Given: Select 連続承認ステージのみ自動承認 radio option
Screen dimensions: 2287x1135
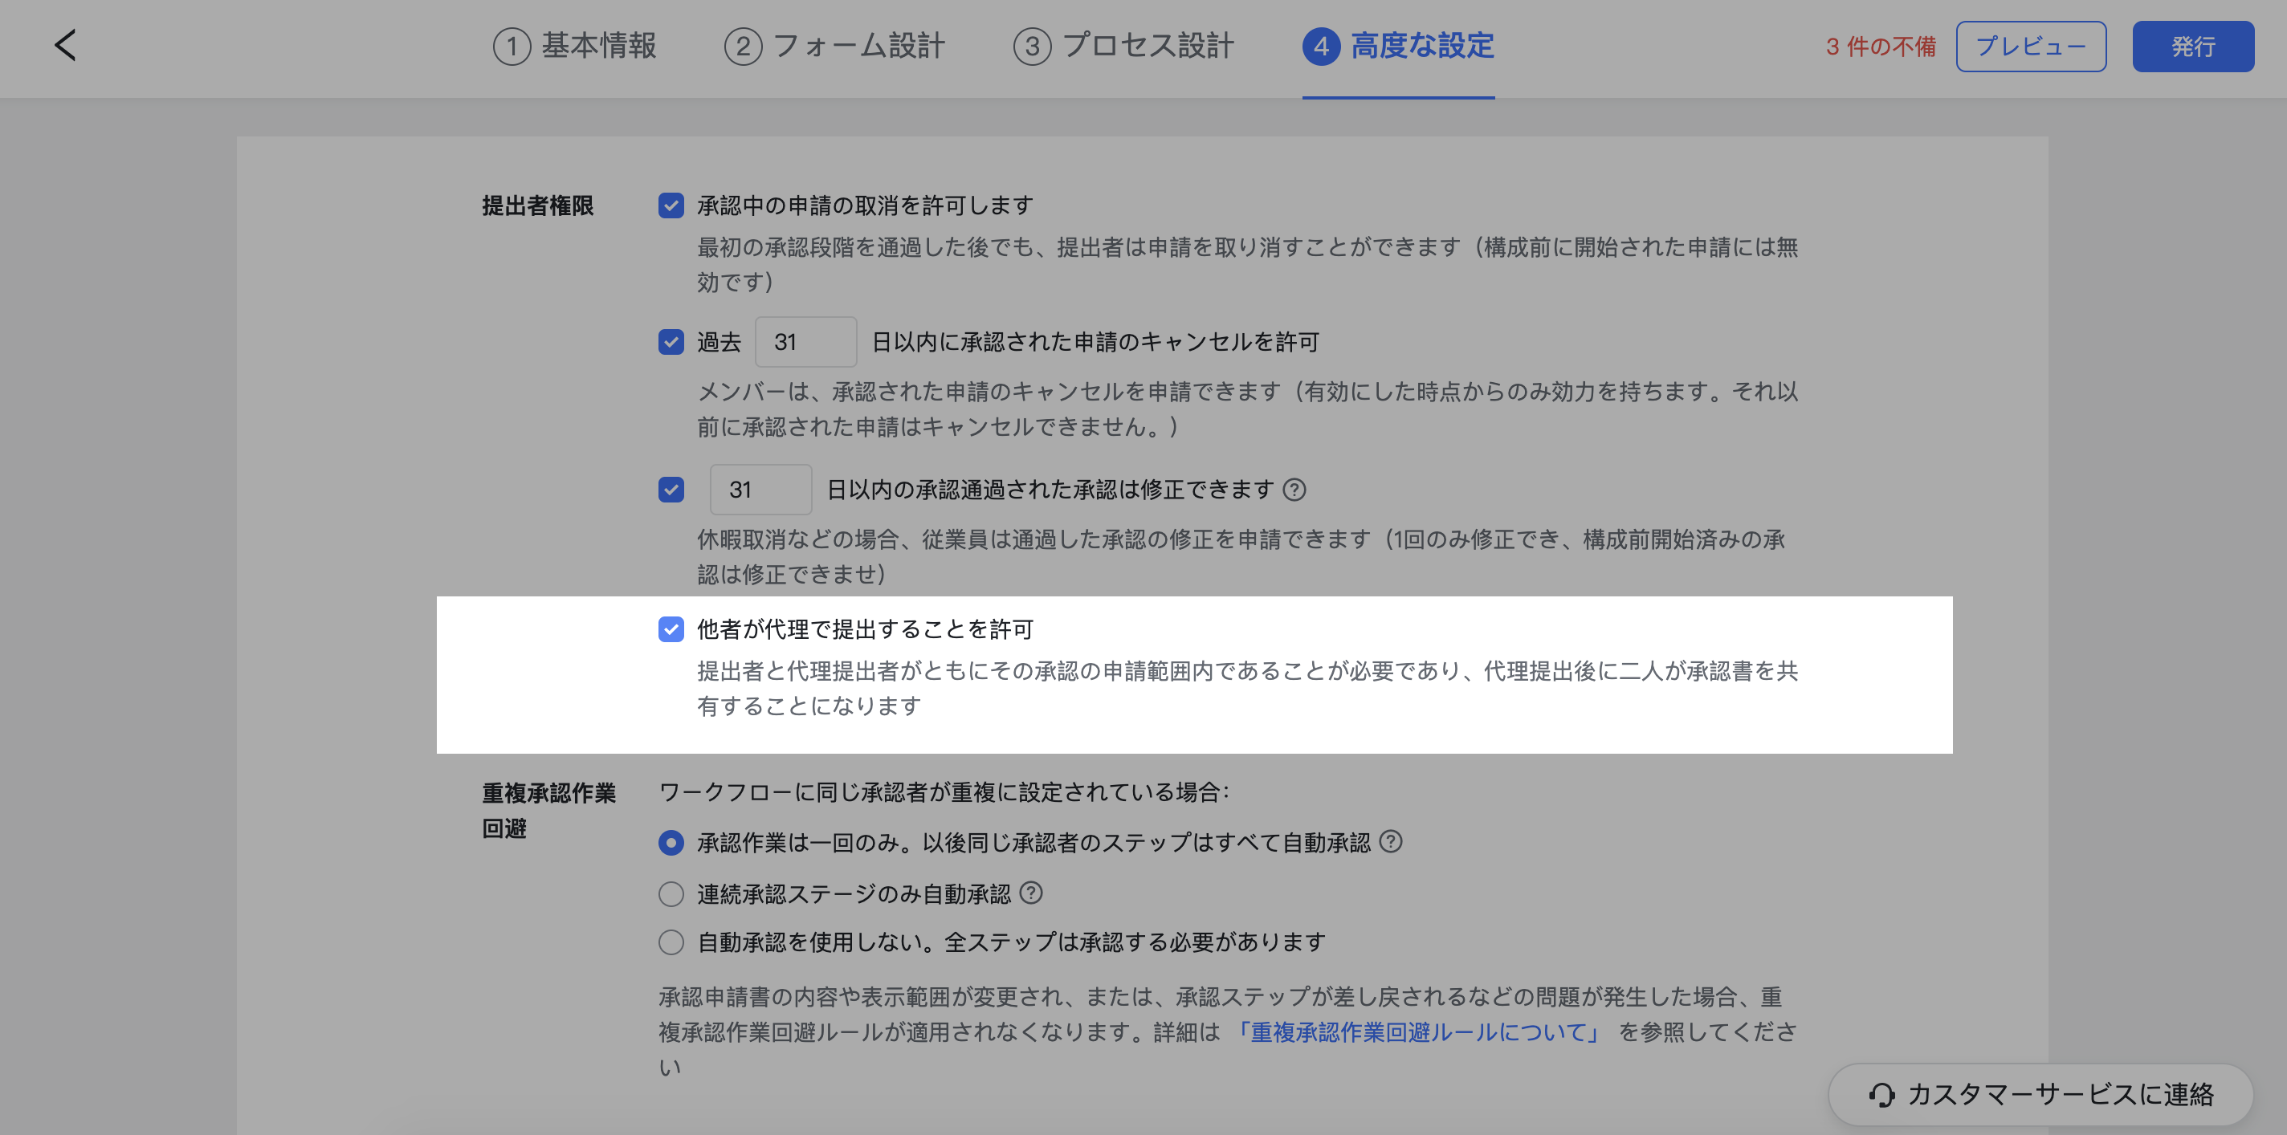Looking at the screenshot, I should [x=671, y=893].
